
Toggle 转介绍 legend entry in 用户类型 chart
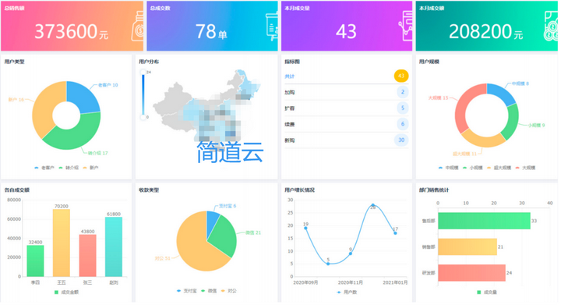pyautogui.click(x=69, y=168)
